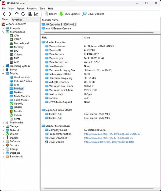The width and height of the screenshot is (161, 191).
Task: Open the Fonts tree item
Action: coord(17,119)
